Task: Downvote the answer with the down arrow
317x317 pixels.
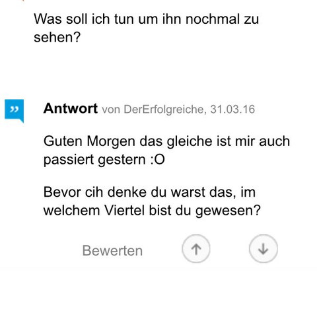Action: [264, 249]
